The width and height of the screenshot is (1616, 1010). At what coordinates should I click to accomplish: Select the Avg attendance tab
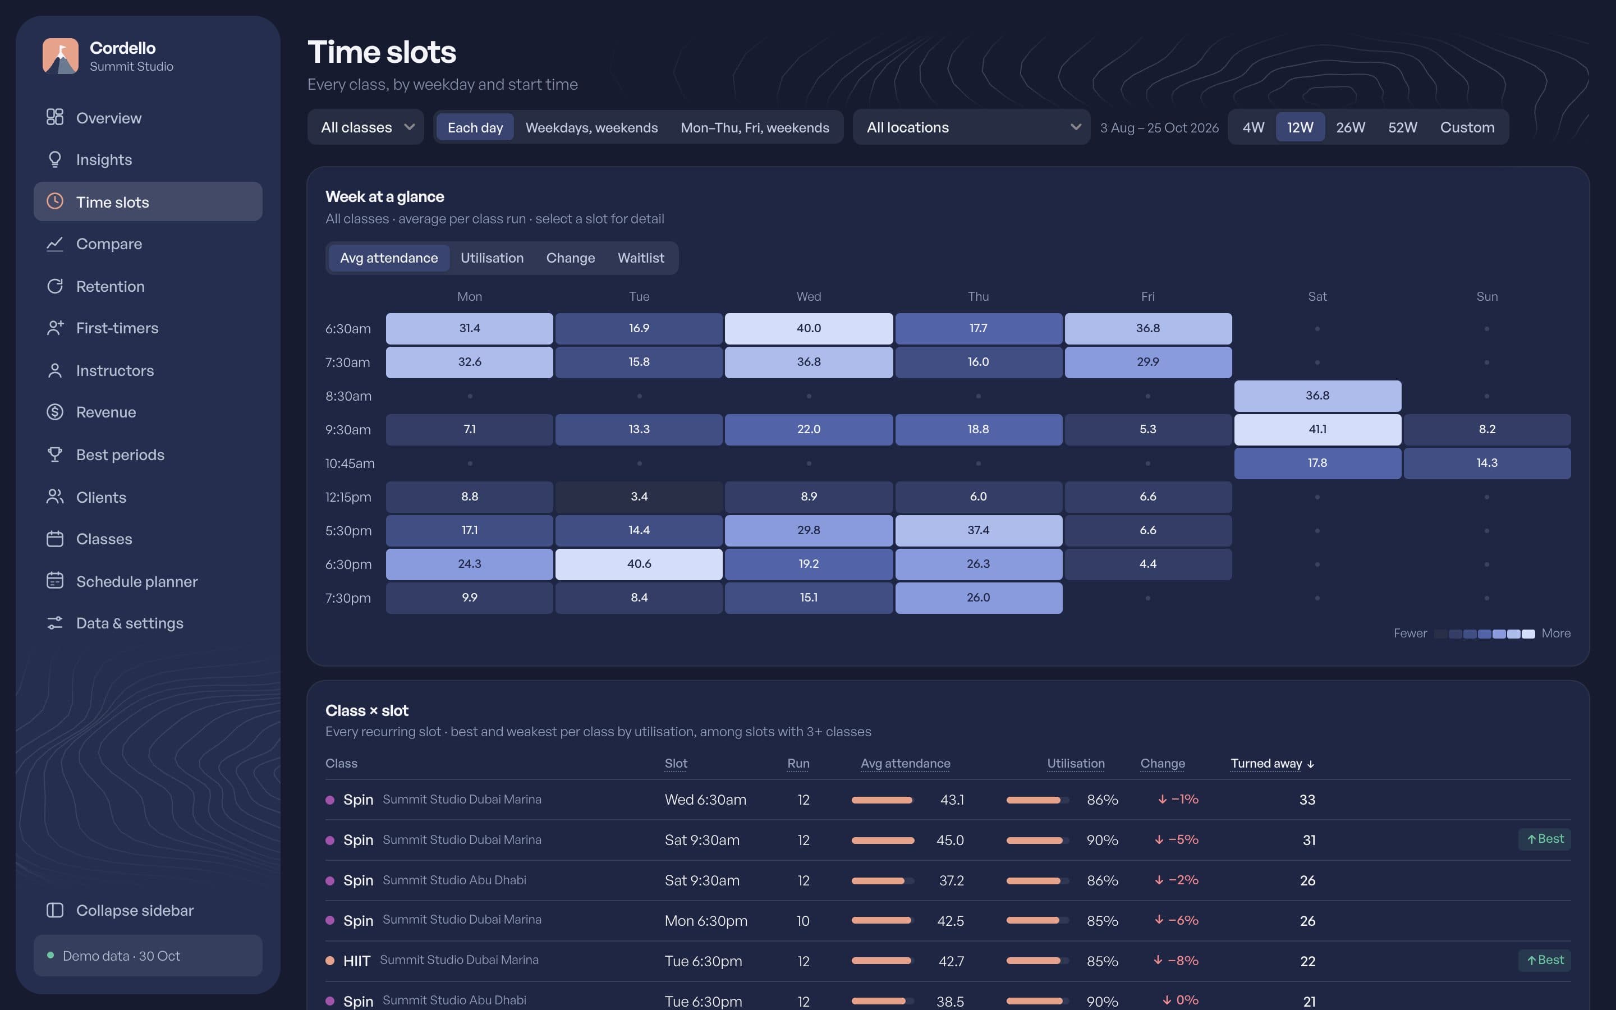click(389, 258)
